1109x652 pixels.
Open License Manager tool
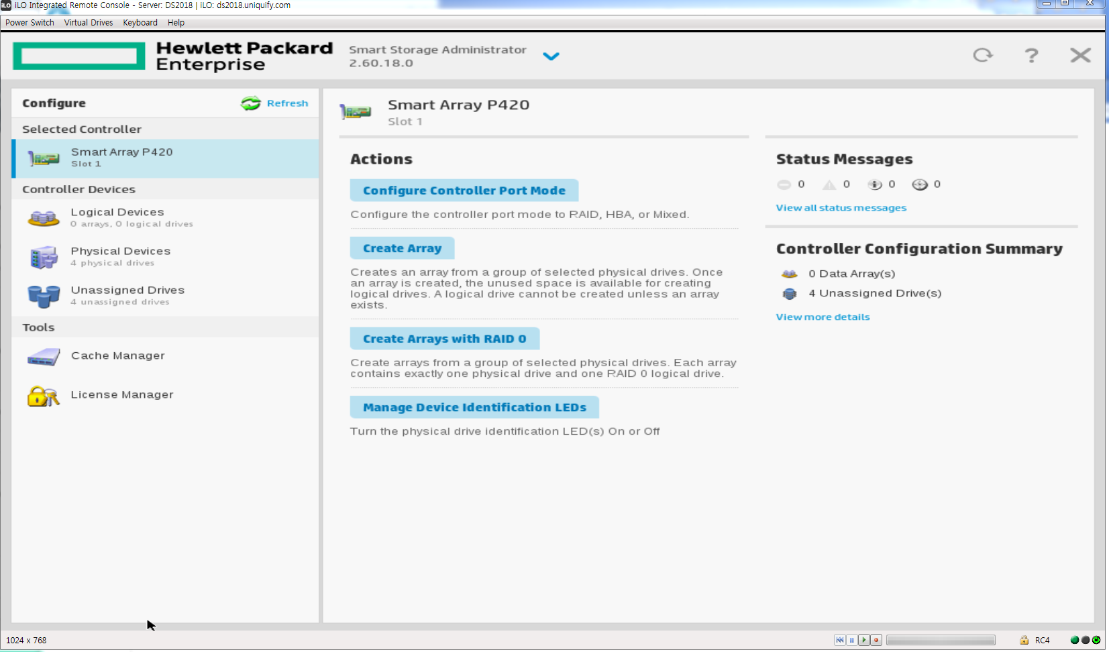coord(165,395)
